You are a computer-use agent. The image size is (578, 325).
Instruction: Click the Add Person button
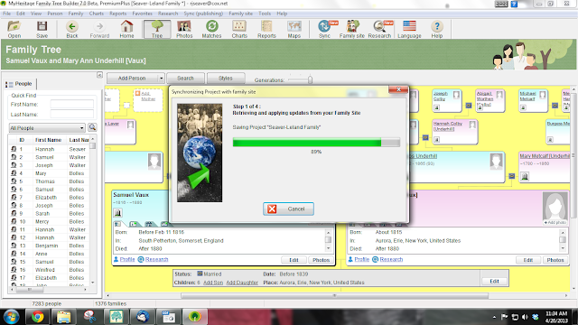point(132,79)
